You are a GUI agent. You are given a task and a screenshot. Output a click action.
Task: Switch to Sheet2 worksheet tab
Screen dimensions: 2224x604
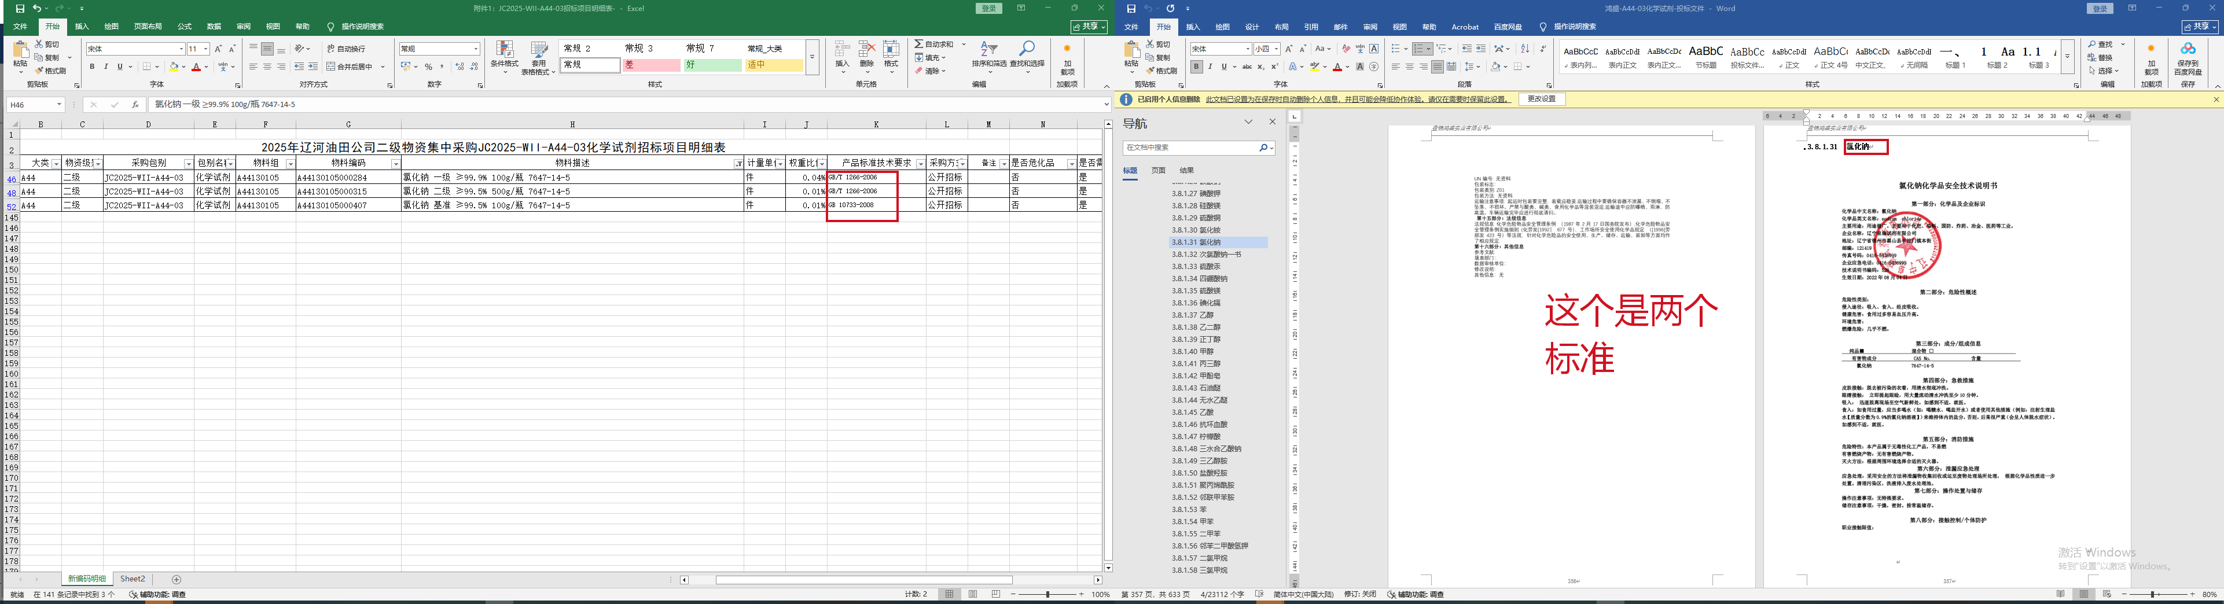(132, 579)
